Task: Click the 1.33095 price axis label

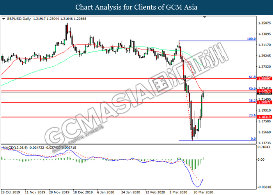Action: pos(265,34)
